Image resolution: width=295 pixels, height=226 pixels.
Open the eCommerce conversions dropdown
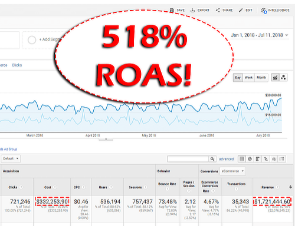233,171
